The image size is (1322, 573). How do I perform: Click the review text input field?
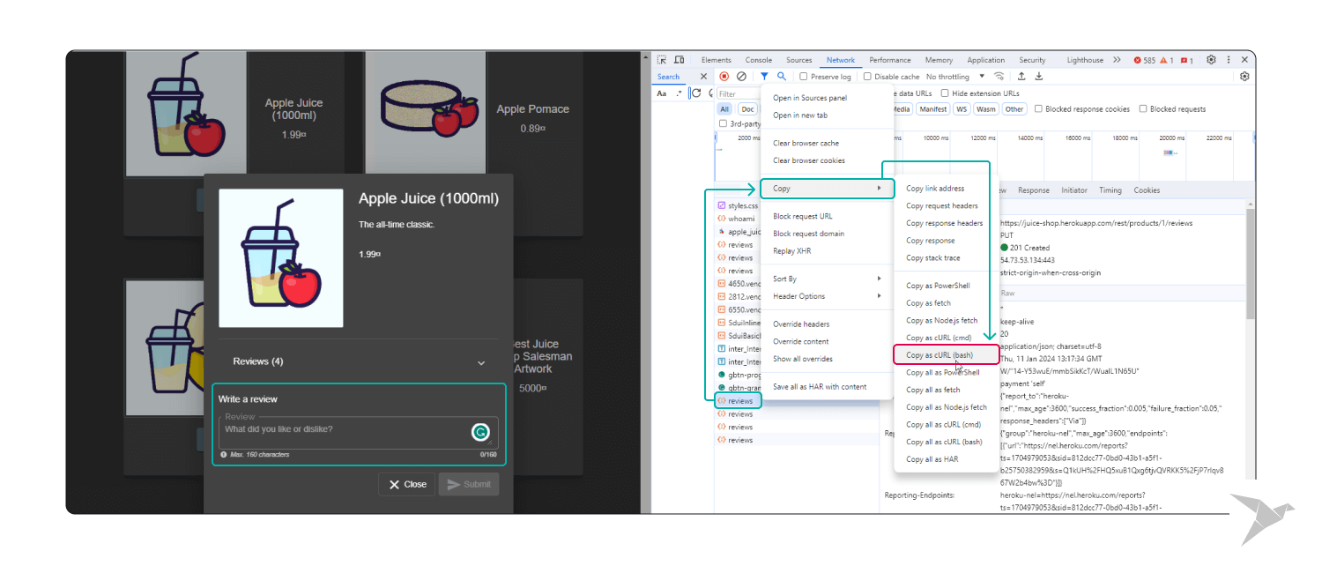(x=344, y=430)
